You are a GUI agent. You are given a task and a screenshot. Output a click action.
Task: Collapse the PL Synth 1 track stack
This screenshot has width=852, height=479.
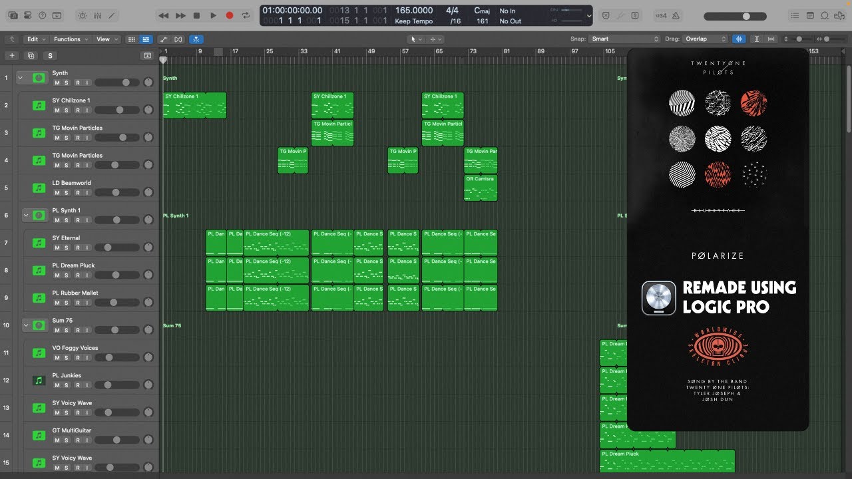coord(26,216)
